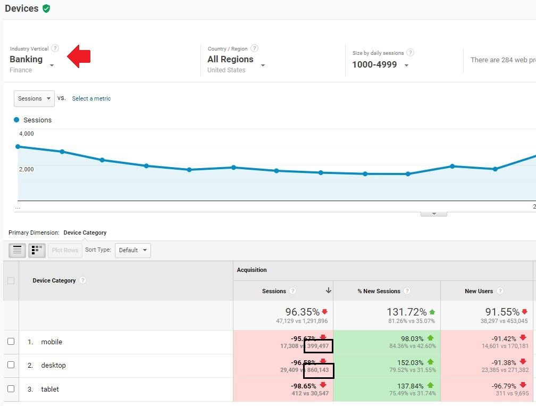The width and height of the screenshot is (536, 406).
Task: Expand the 1000-4999 daily sessions dropdown
Action: click(380, 64)
